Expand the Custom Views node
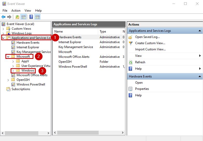The image size is (203, 141). 3,29
